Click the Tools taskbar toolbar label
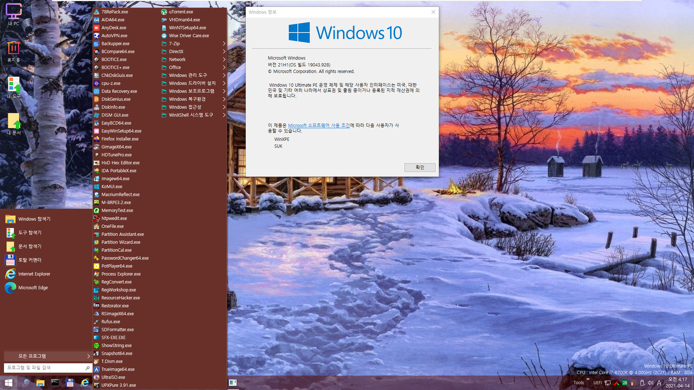694x390 pixels. click(x=578, y=383)
